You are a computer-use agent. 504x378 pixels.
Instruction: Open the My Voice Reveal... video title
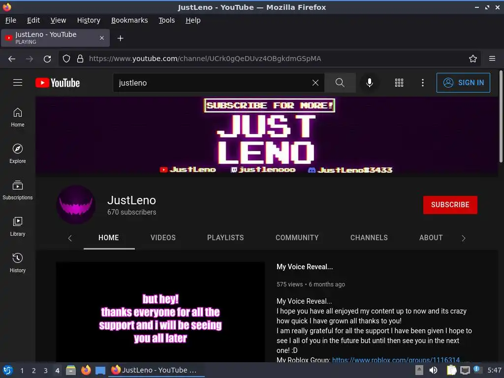305,267
